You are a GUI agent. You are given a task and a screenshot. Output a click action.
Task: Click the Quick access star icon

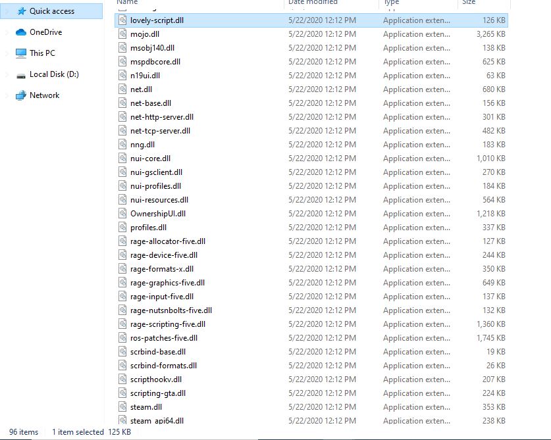click(x=22, y=11)
